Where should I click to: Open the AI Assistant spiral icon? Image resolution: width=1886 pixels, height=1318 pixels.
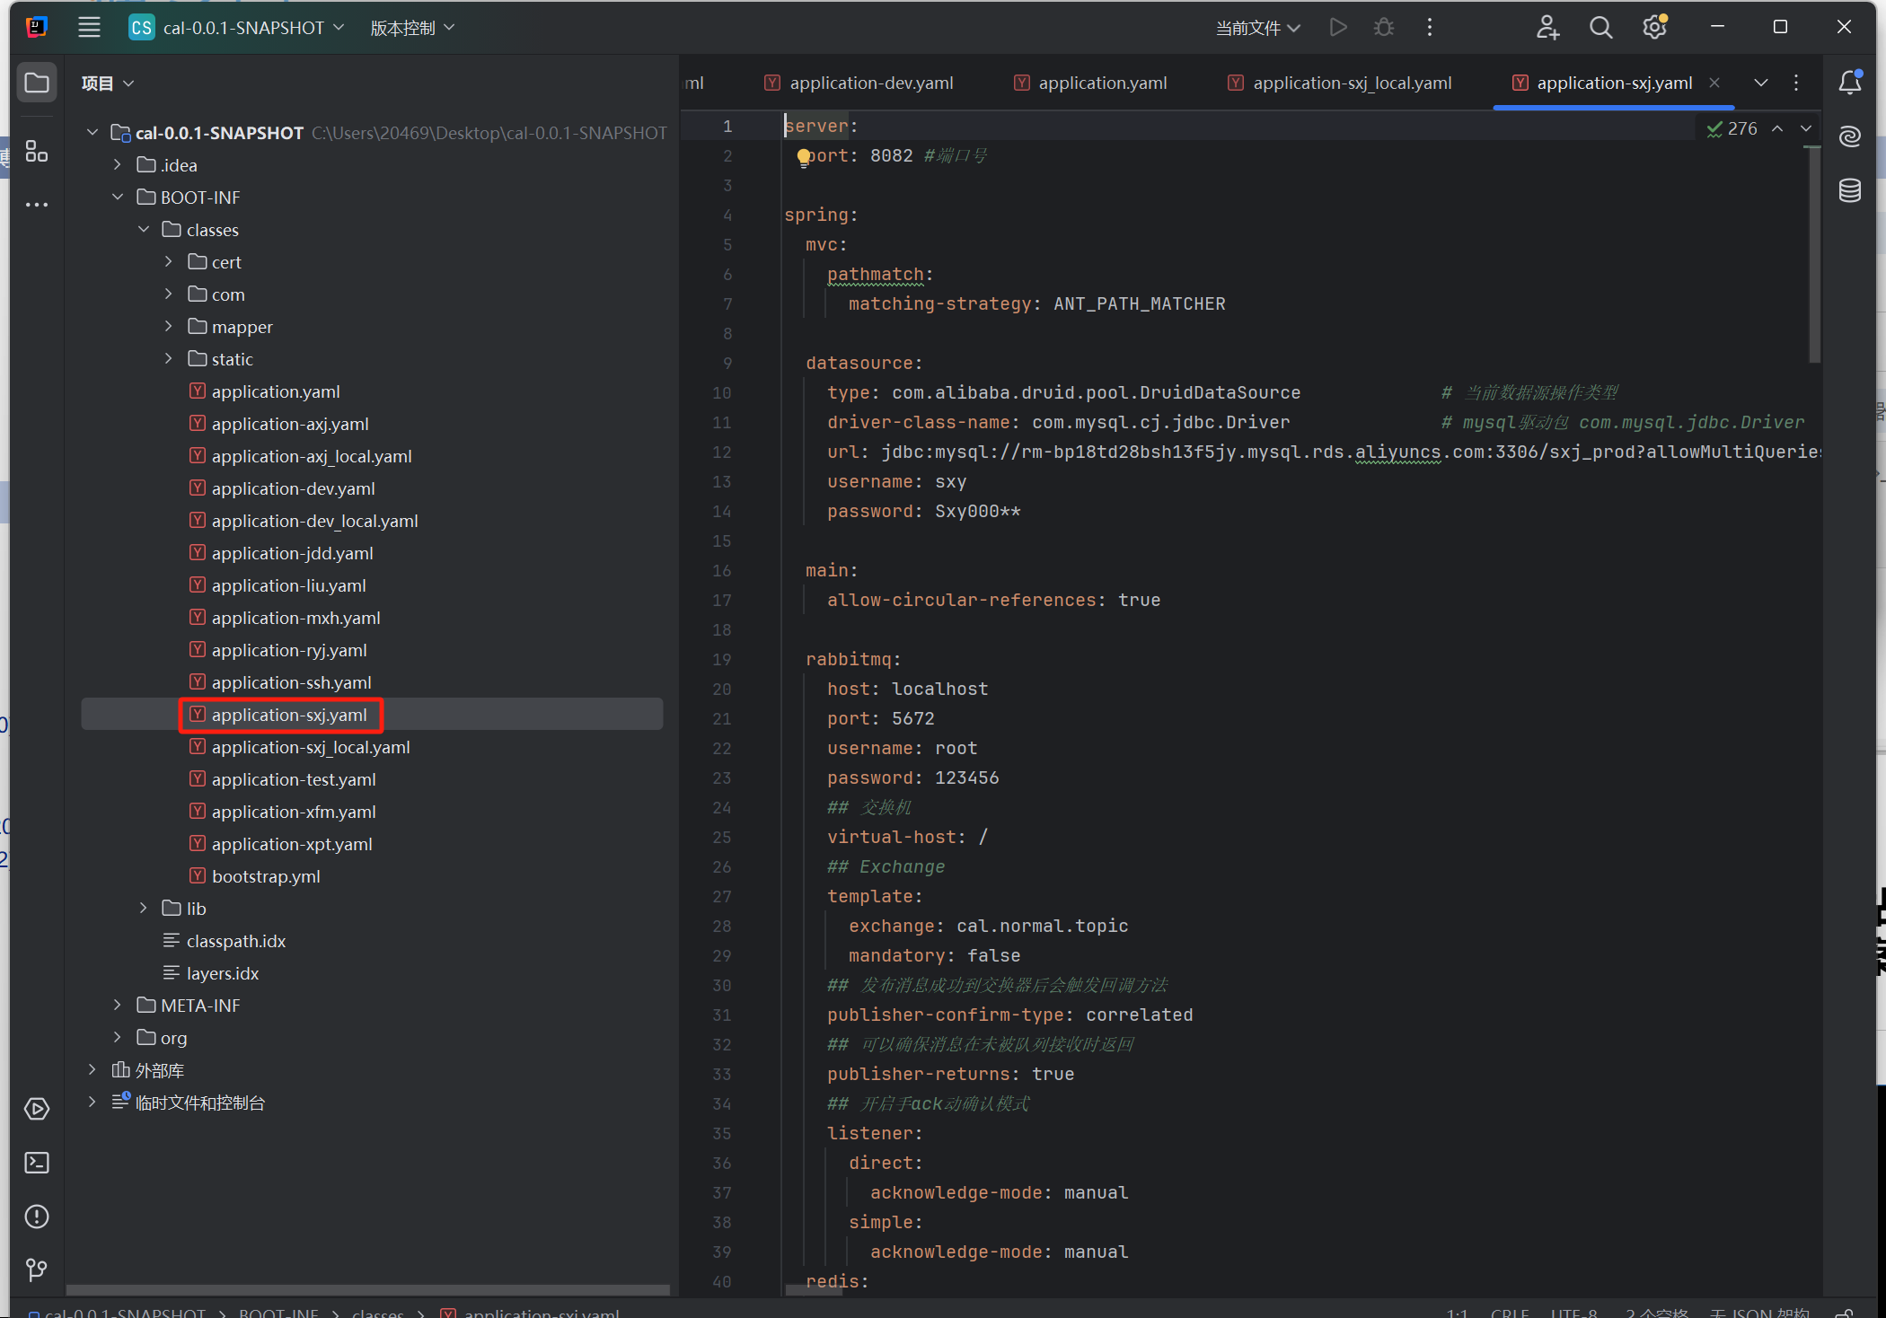coord(1850,136)
